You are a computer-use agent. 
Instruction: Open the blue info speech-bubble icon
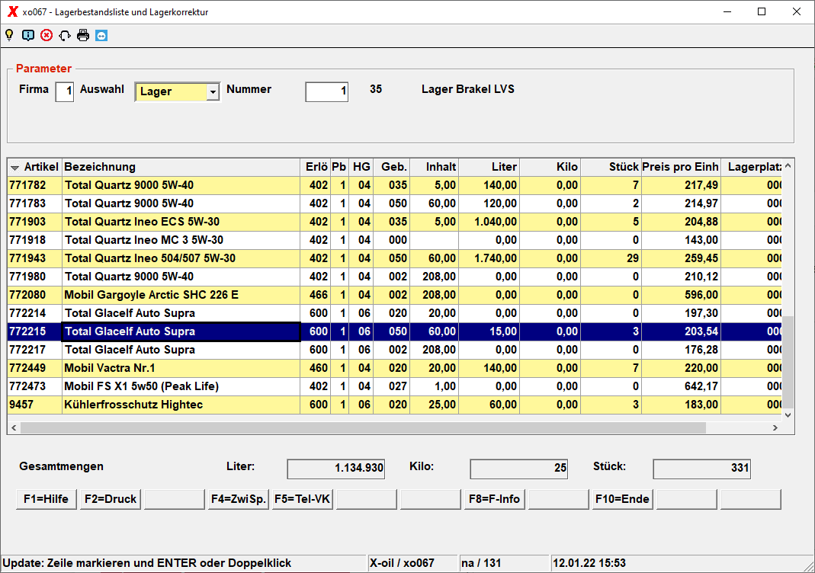28,35
